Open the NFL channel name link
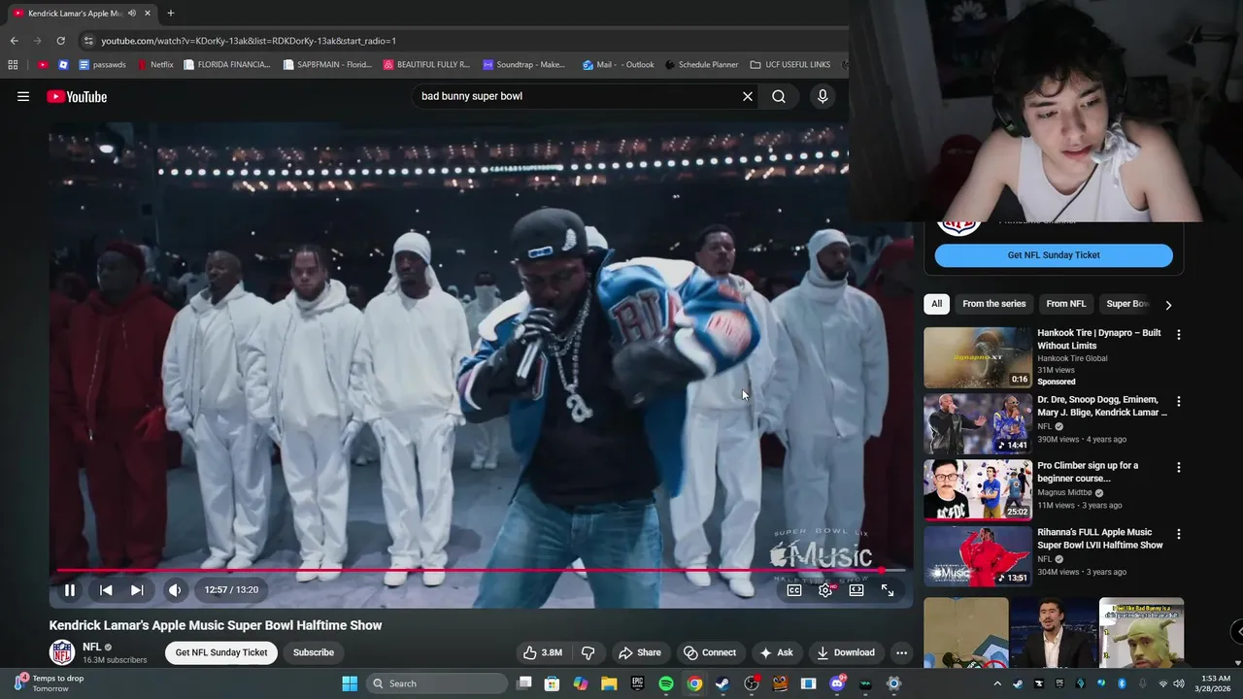The image size is (1243, 699). point(92,647)
